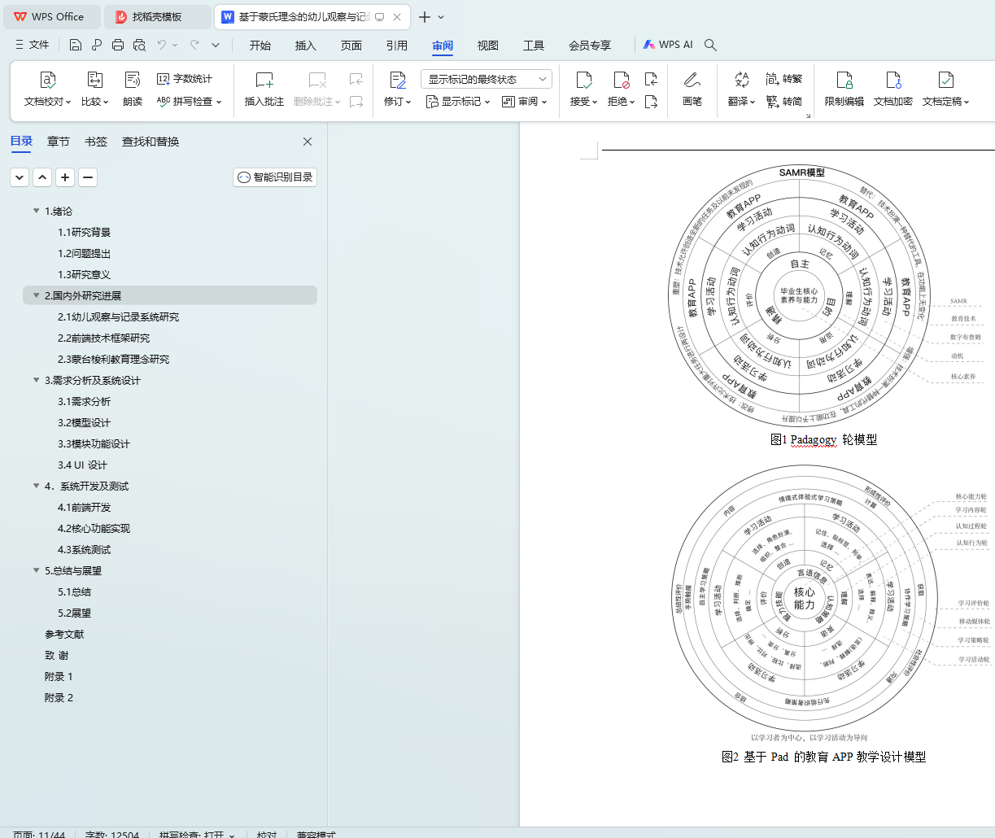Open quick access toolbar customize arrow

[216, 45]
